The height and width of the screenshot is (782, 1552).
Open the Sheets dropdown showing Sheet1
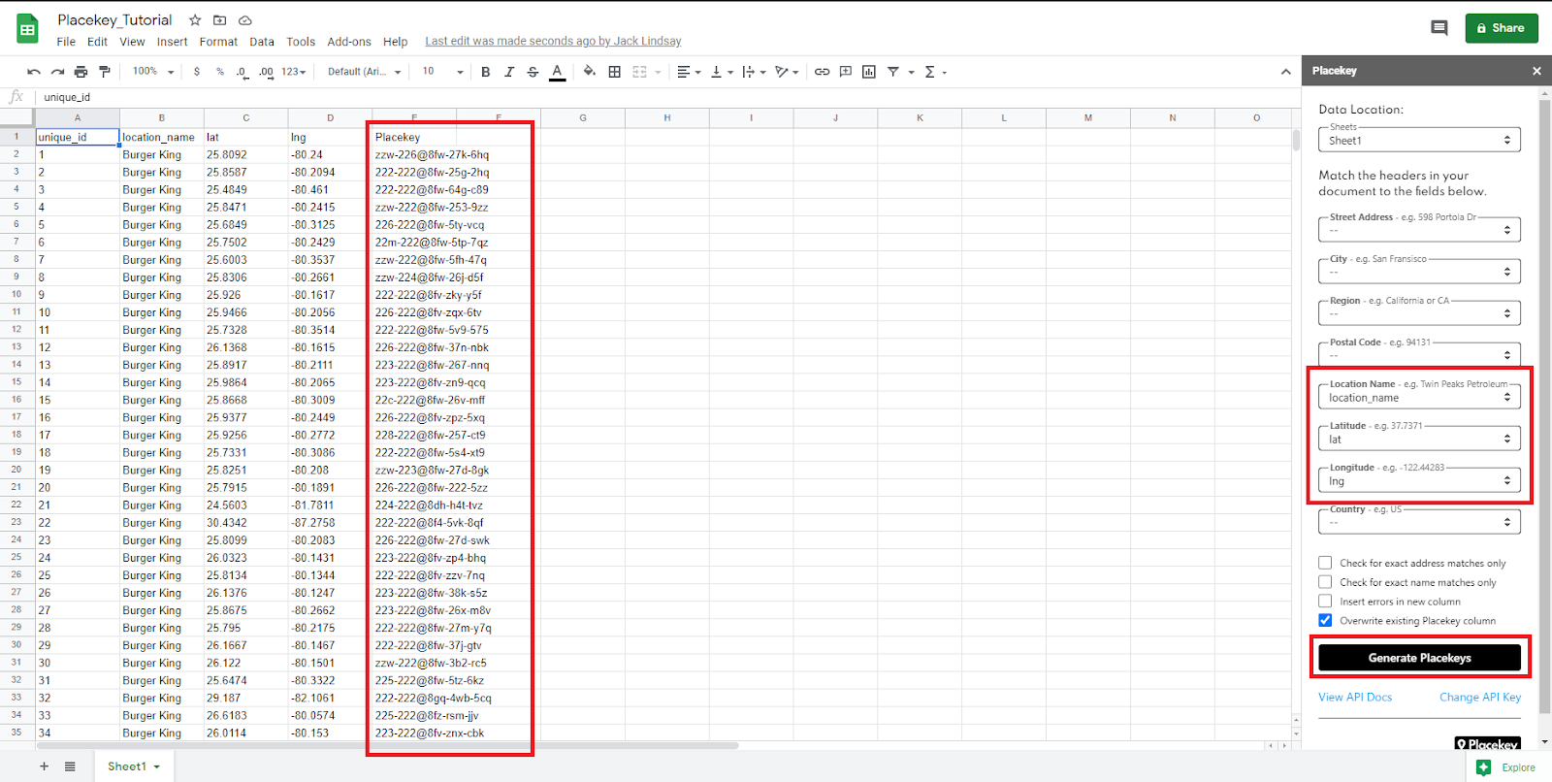pyautogui.click(x=1419, y=140)
